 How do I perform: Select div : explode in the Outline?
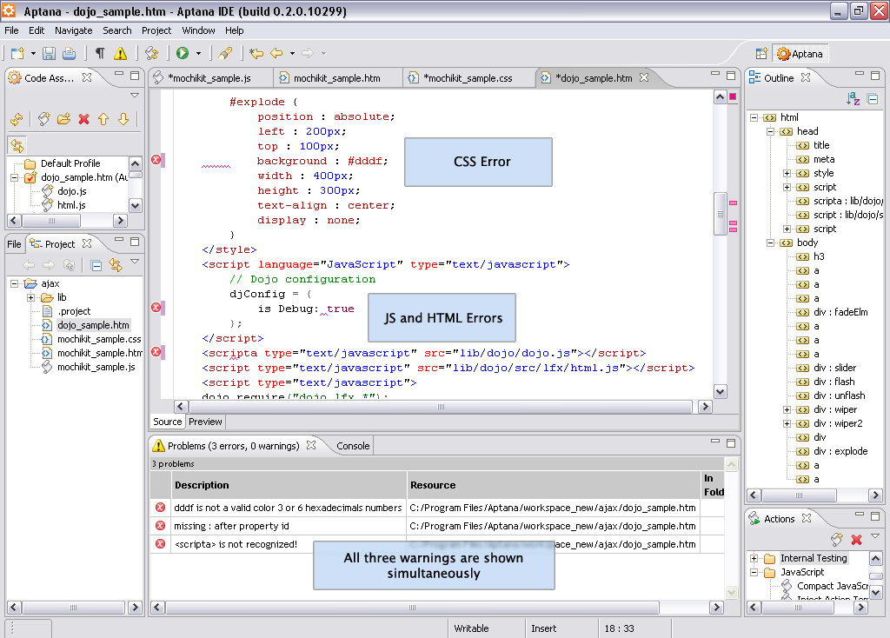point(840,452)
